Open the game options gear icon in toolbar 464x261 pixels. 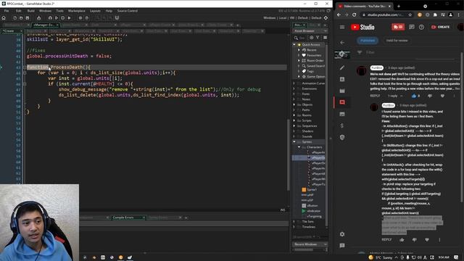point(80,18)
